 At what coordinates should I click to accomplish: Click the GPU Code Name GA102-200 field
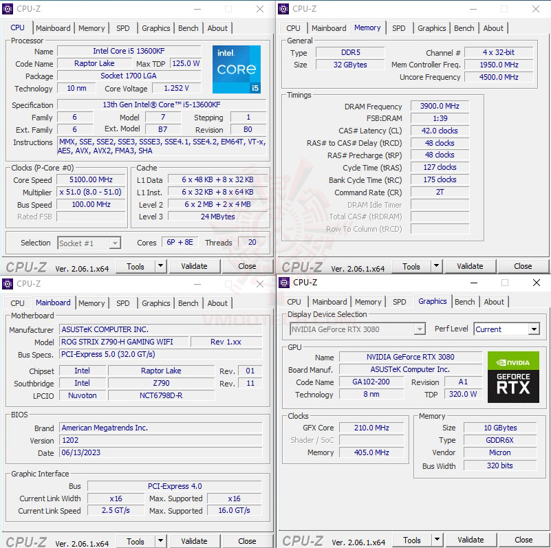pyautogui.click(x=371, y=382)
